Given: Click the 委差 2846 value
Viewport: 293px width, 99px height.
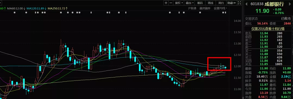Looking at the screenshot, I should pos(287,24).
